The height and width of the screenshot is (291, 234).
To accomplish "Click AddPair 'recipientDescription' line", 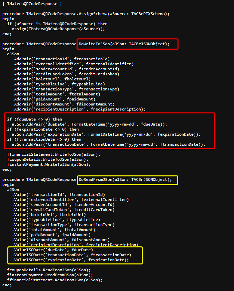I will 79,109.
